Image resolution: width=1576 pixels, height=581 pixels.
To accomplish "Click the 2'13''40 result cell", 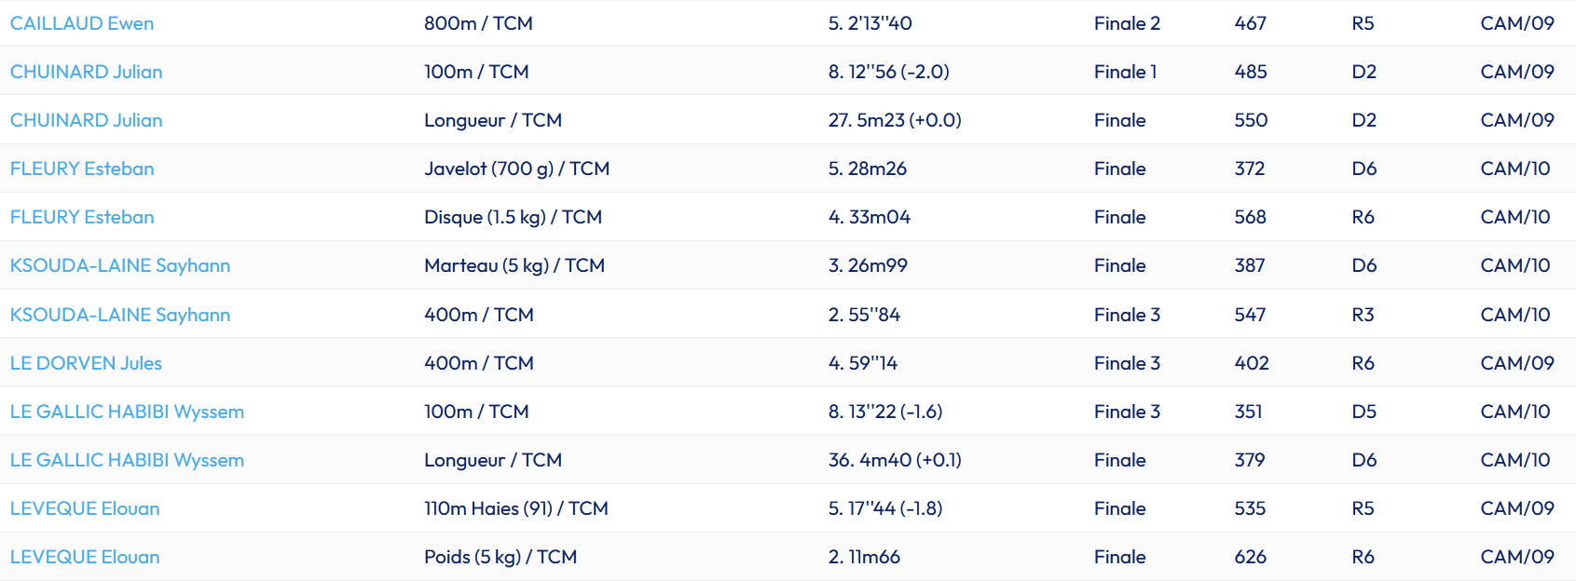I will pos(870,23).
